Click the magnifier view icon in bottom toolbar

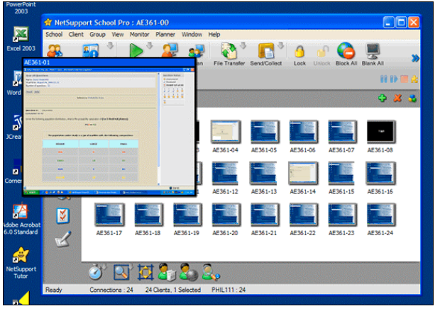(x=121, y=271)
